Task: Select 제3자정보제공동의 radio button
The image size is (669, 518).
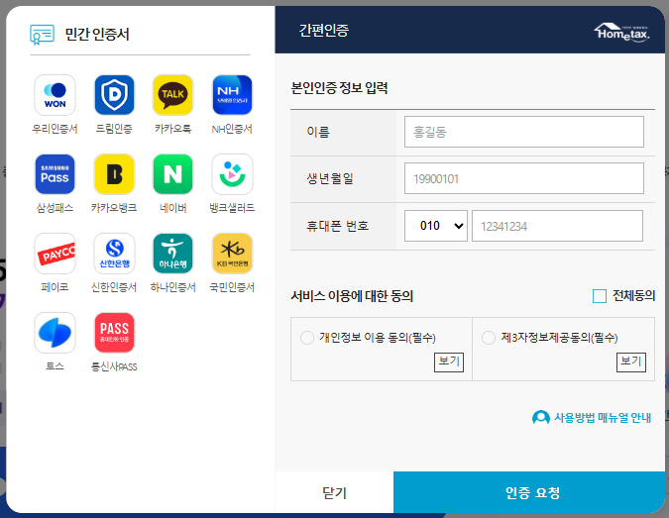Action: coord(488,338)
